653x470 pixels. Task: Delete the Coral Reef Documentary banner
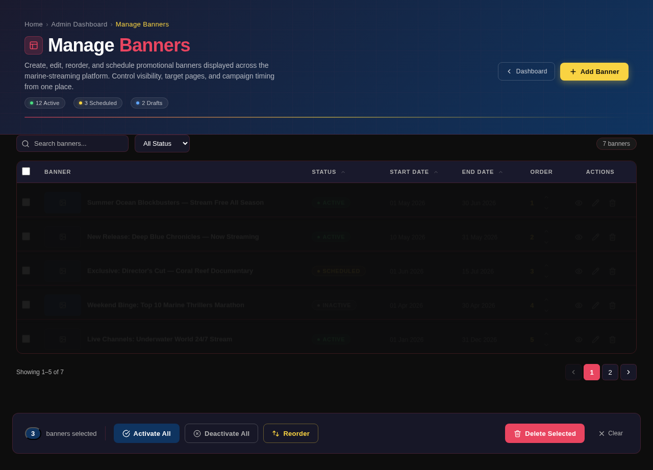[612, 271]
